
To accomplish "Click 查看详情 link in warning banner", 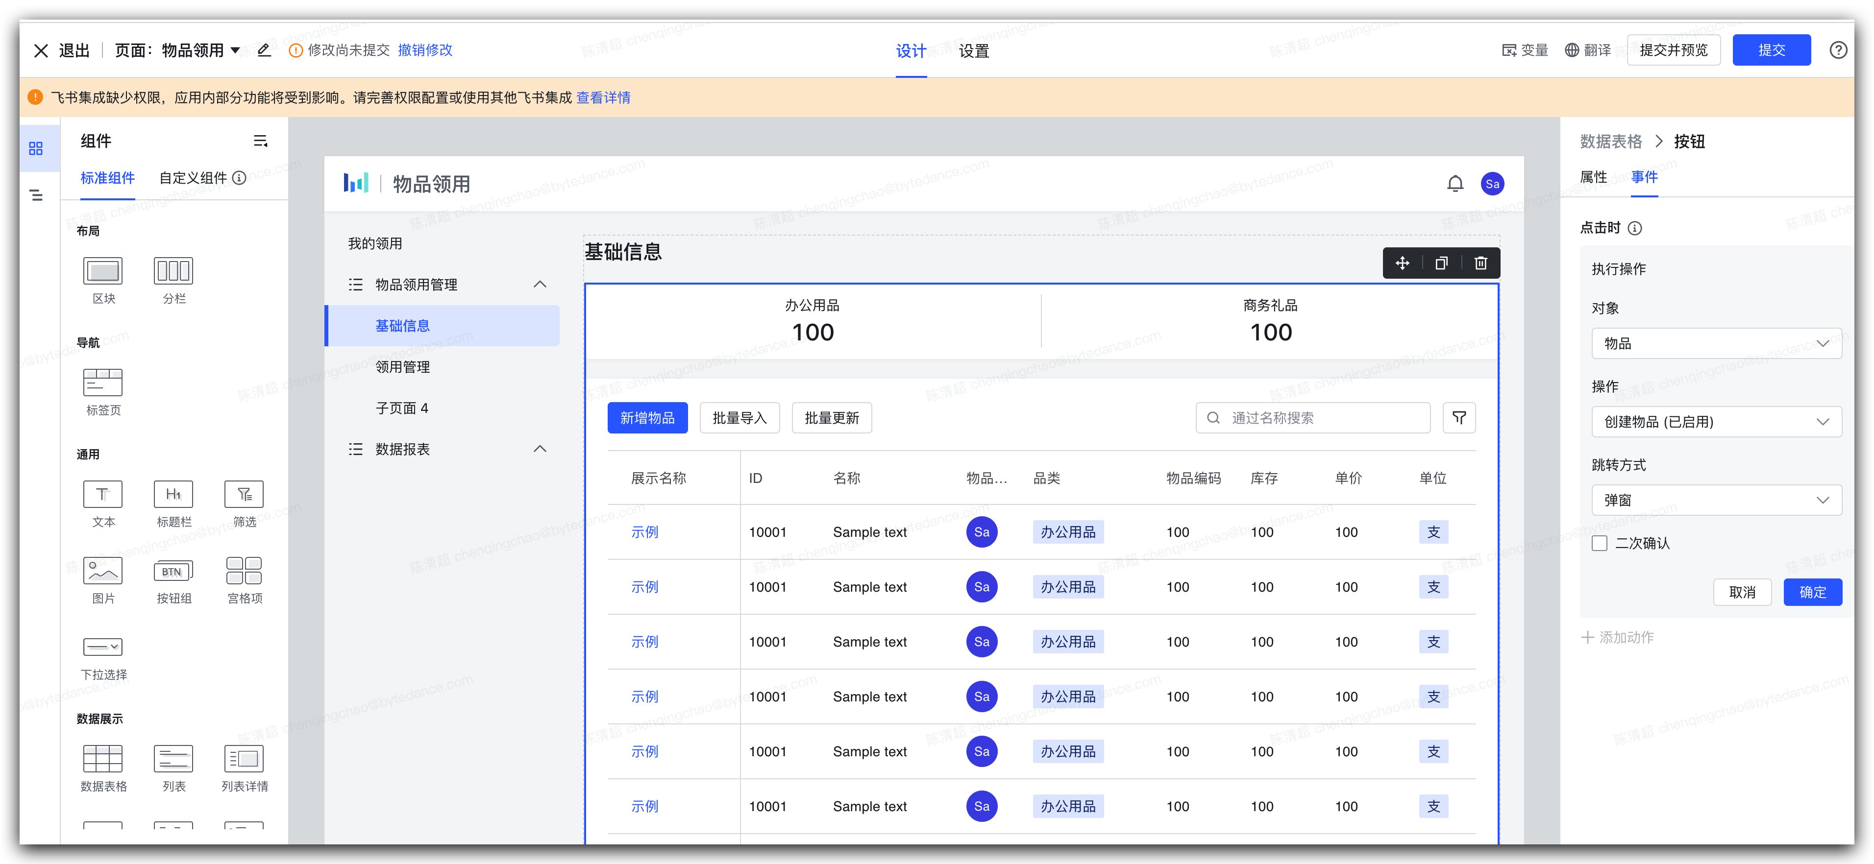I will [x=603, y=97].
